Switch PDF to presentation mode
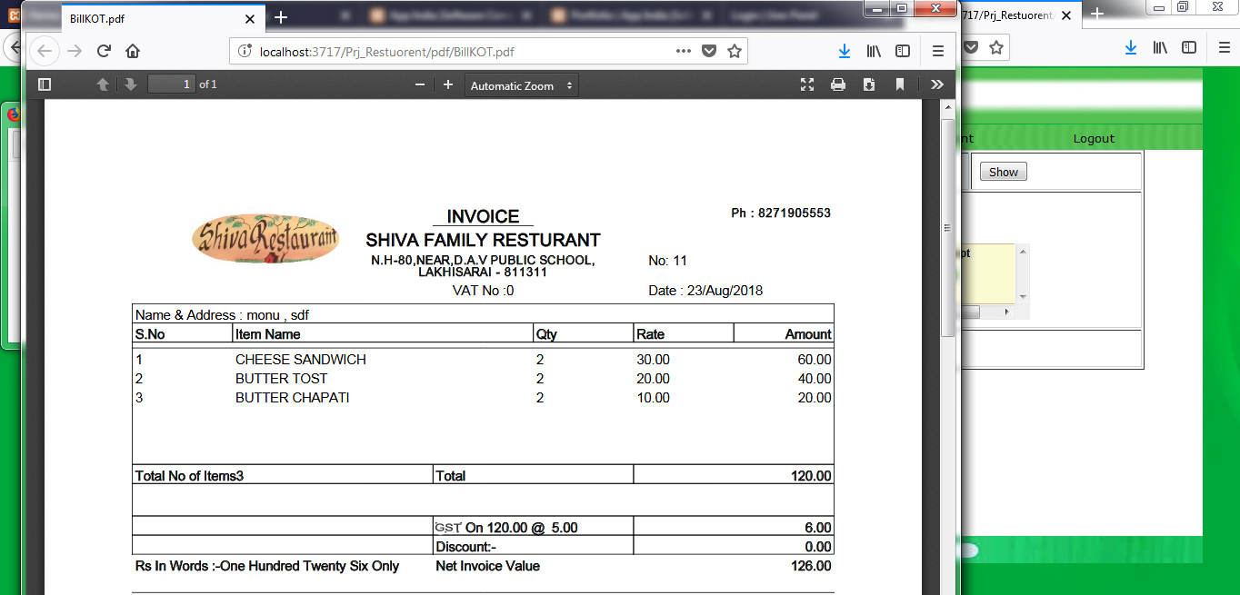The height and width of the screenshot is (595, 1240). pyautogui.click(x=807, y=84)
